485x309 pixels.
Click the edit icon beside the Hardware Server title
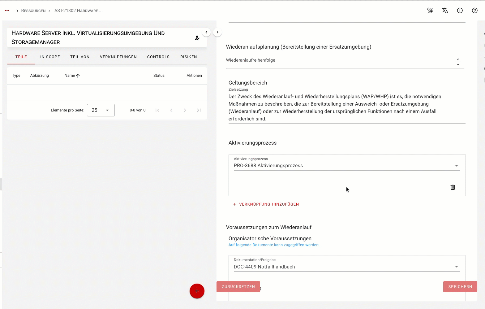197,38
